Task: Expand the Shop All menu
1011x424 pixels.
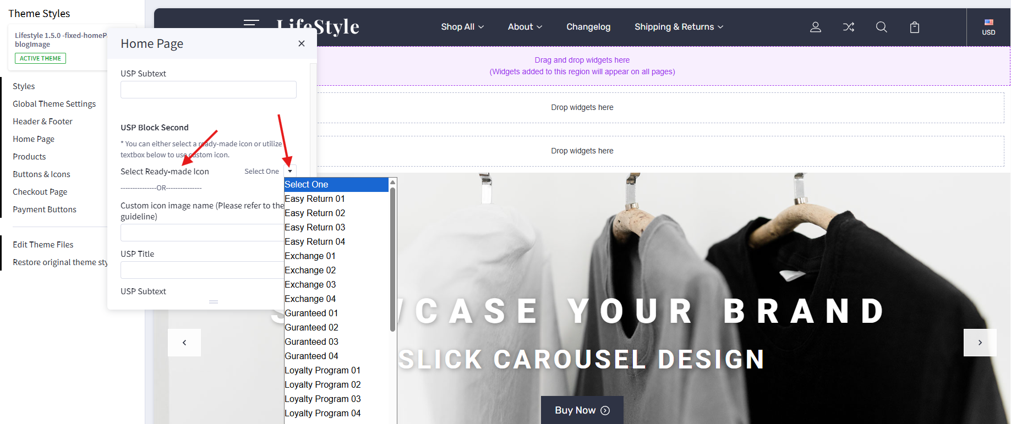Action: [x=462, y=27]
